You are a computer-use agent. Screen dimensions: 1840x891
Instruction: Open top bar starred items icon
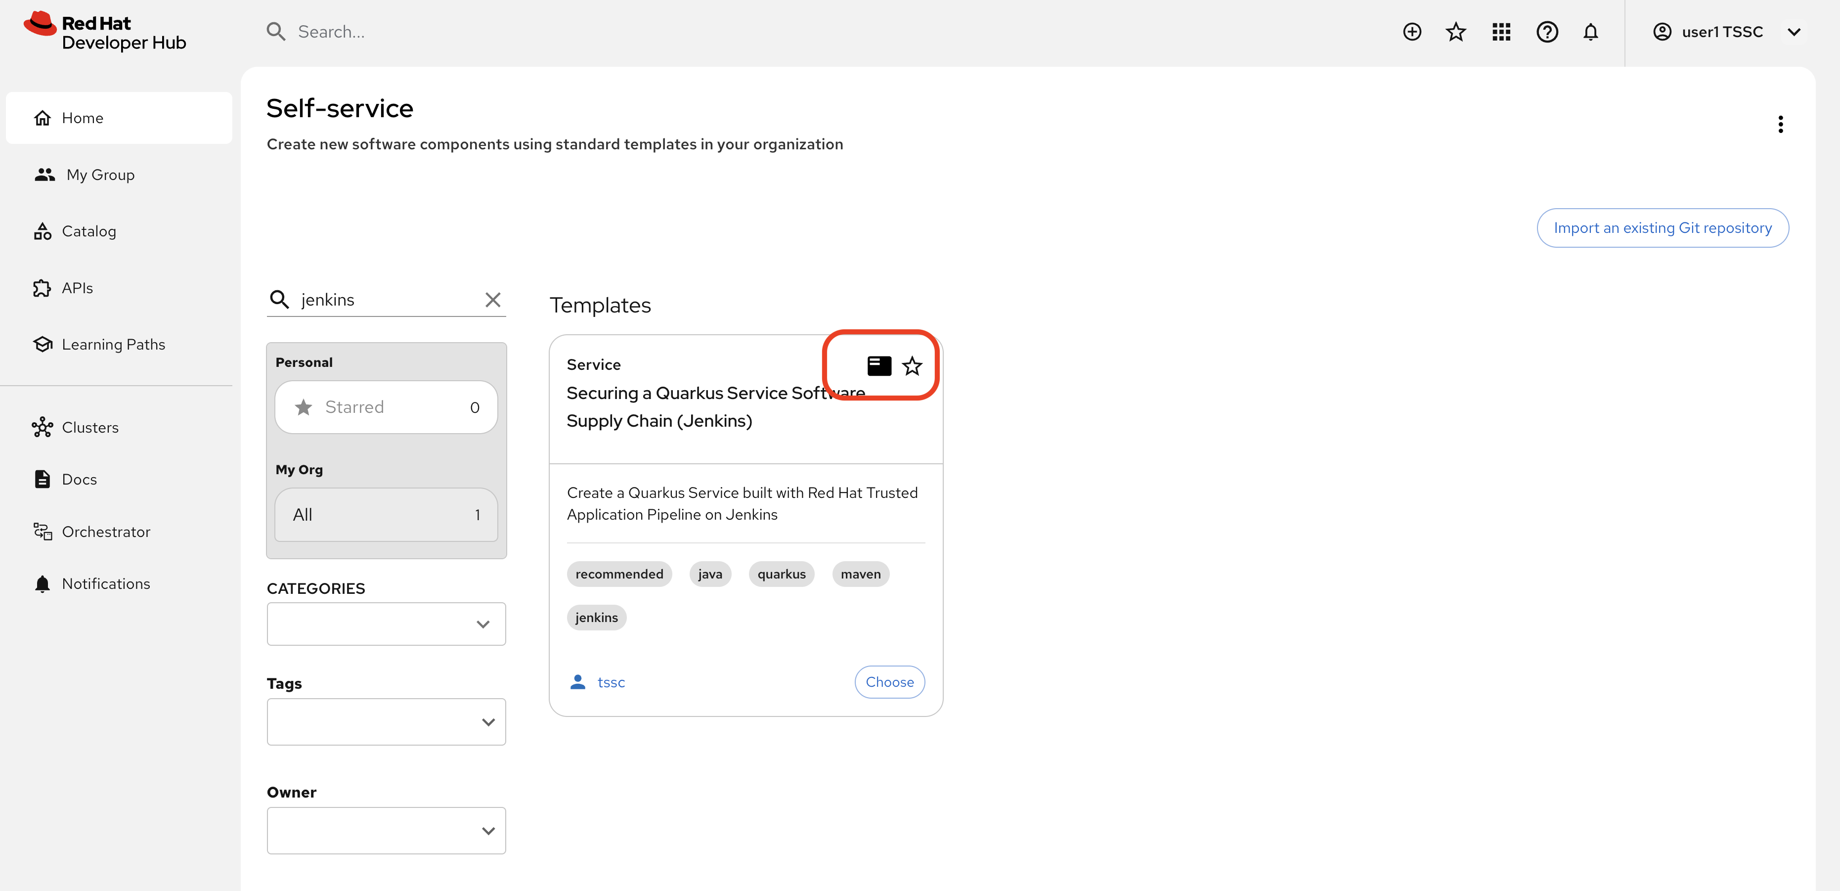pyautogui.click(x=1456, y=32)
